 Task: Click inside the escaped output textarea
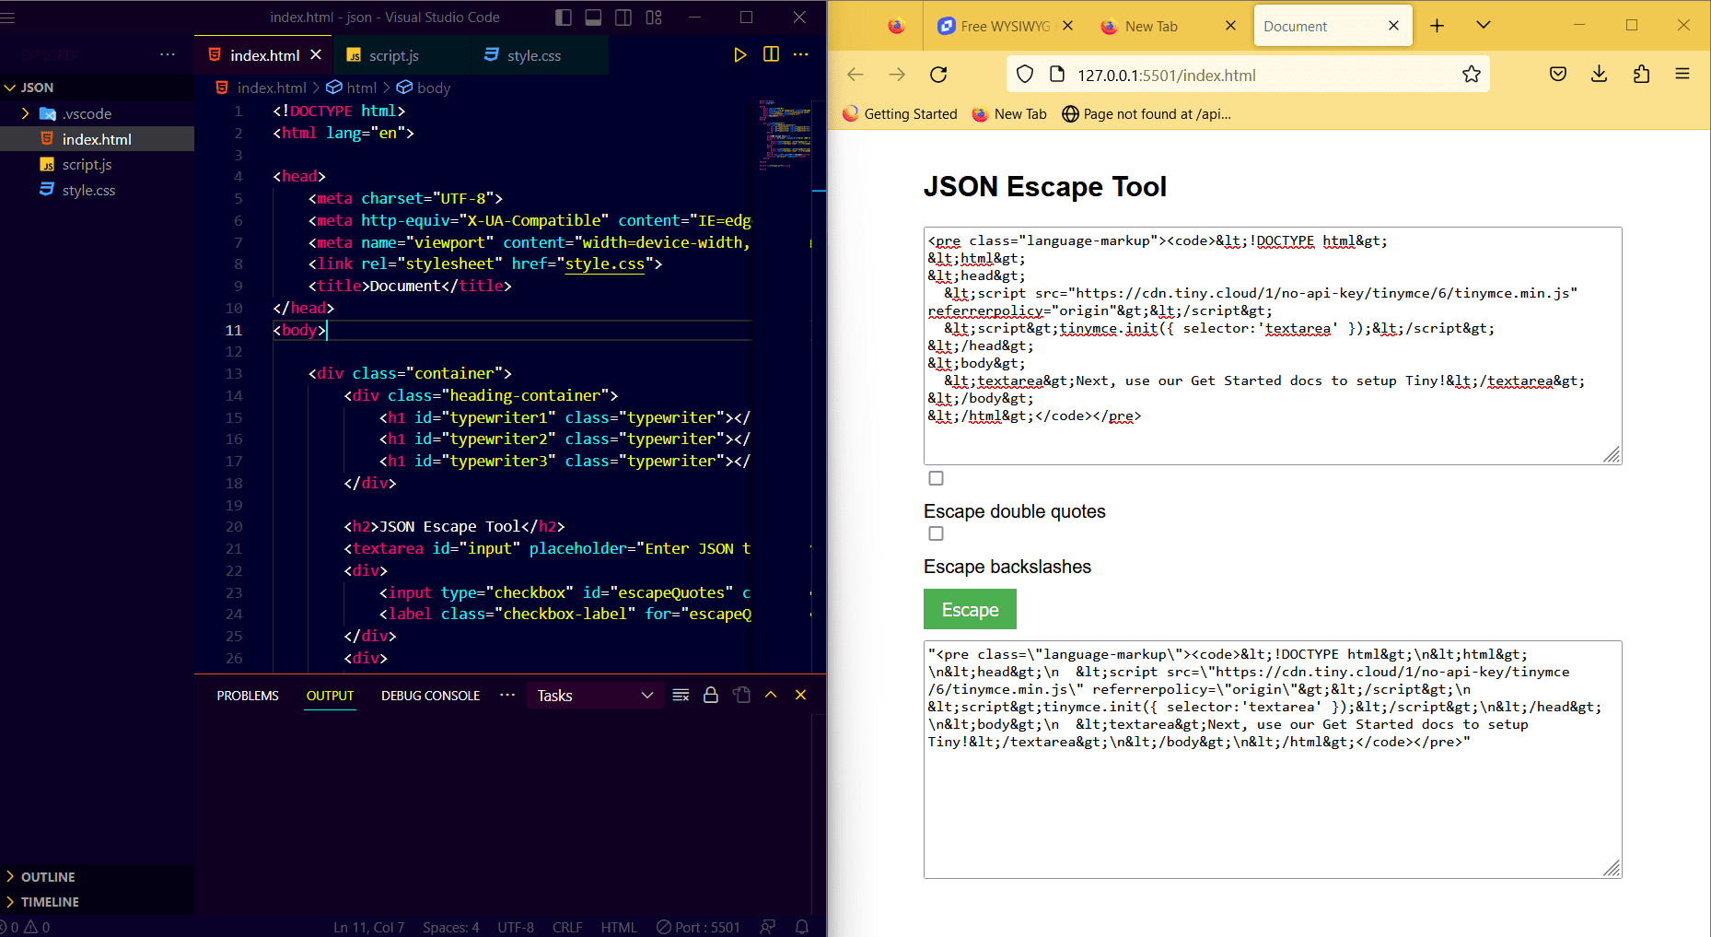tap(1273, 759)
